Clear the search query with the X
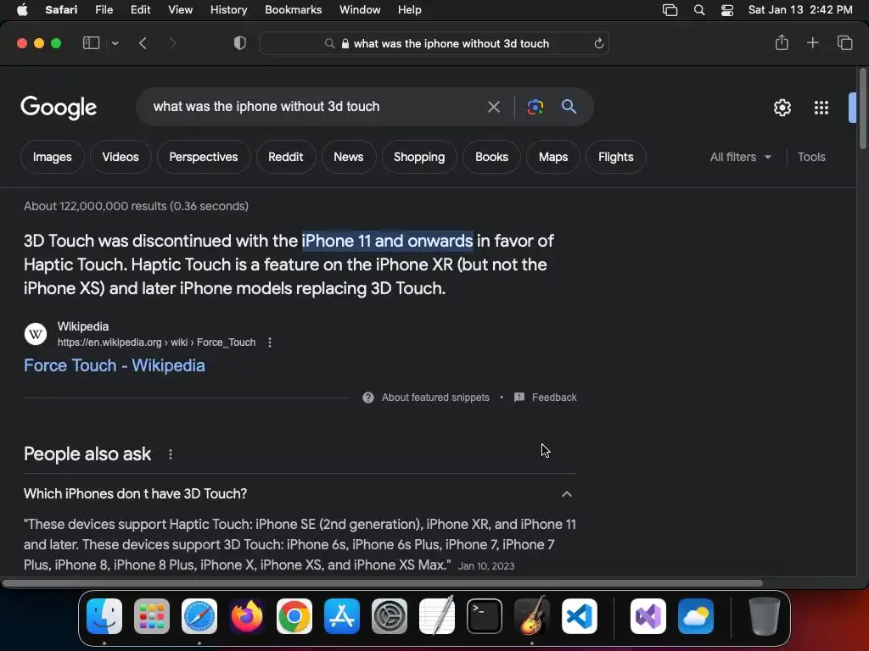This screenshot has height=651, width=869. [493, 107]
